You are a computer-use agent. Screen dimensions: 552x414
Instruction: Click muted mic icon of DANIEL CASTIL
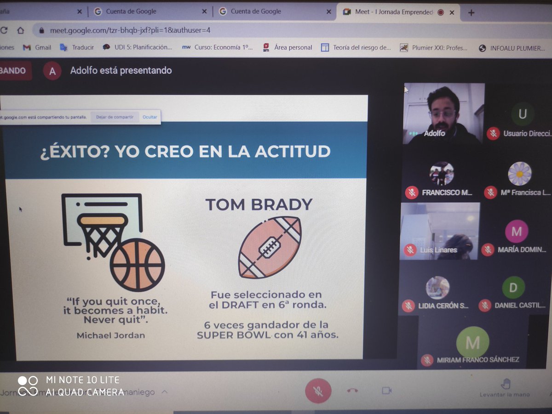(x=484, y=305)
